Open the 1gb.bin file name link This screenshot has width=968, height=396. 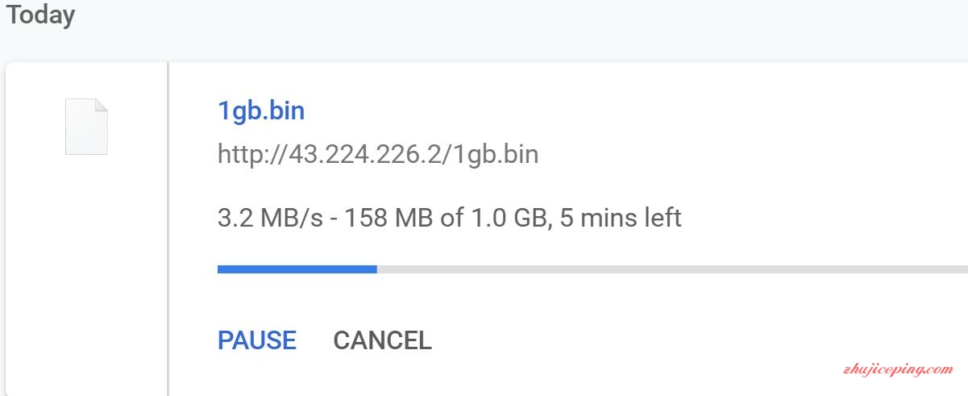(x=261, y=110)
